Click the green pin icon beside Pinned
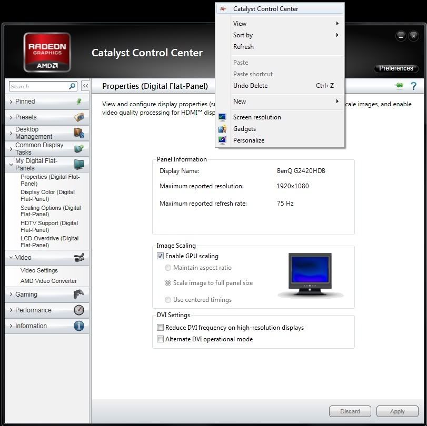427x426 pixels. [x=79, y=102]
